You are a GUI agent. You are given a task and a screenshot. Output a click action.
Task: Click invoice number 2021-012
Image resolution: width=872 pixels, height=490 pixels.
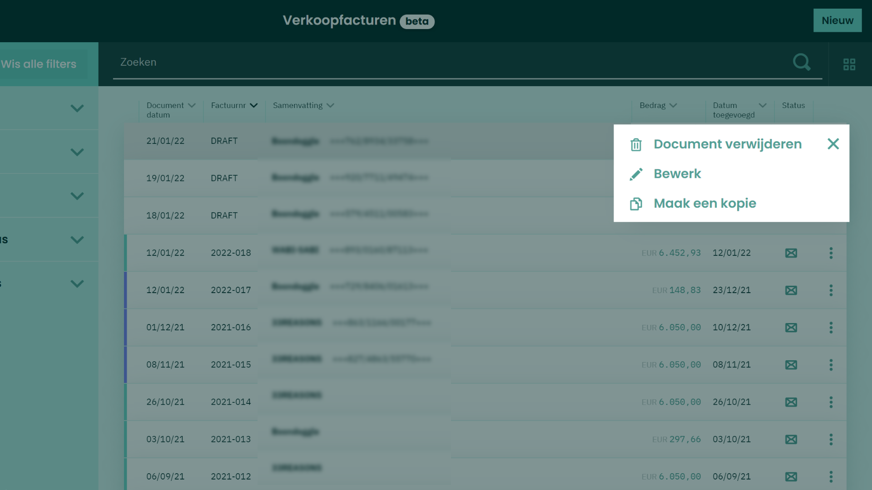[231, 476]
